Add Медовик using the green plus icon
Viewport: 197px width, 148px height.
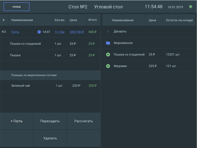click(x=108, y=66)
